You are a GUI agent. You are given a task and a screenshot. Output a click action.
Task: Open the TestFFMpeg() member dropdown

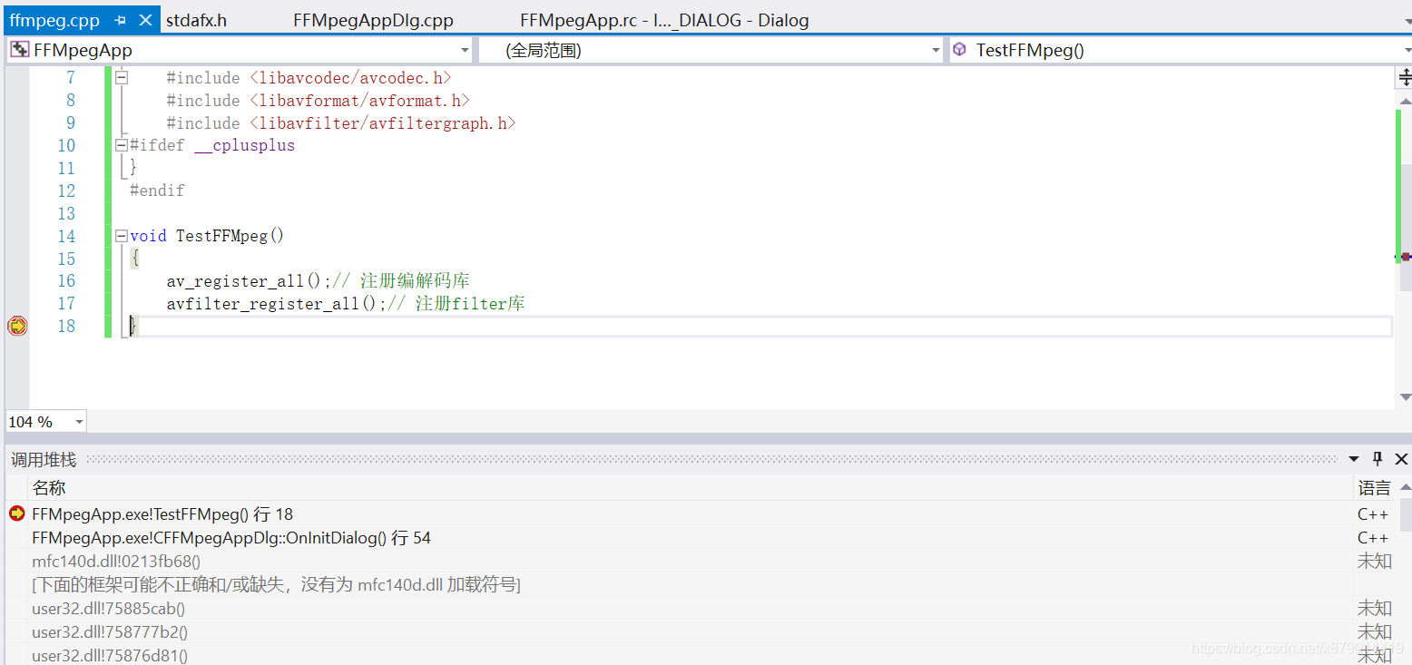(x=1407, y=51)
